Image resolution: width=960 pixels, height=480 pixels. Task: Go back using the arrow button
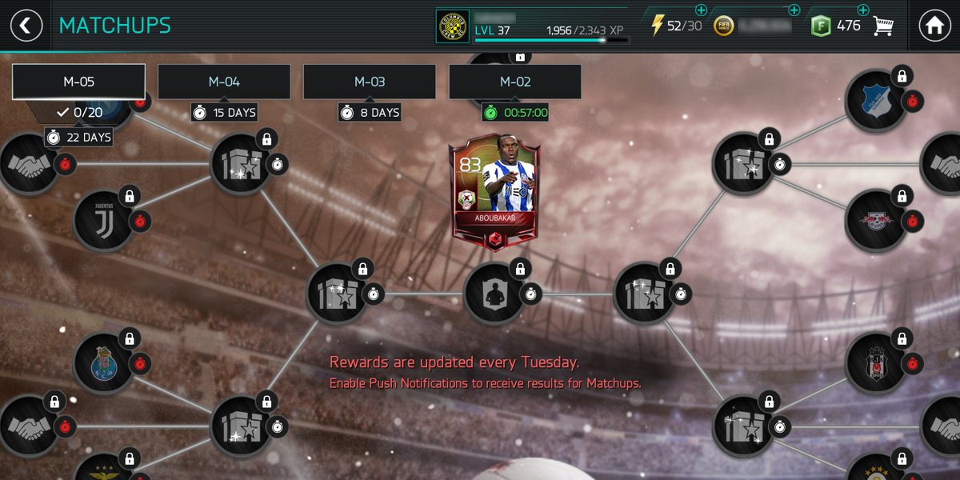[x=26, y=25]
